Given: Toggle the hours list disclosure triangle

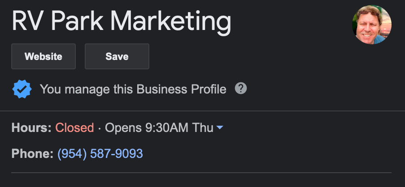Looking at the screenshot, I should point(220,127).
